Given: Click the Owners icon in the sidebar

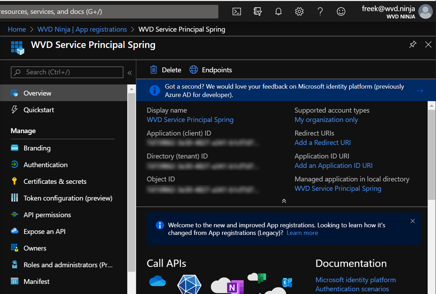Looking at the screenshot, I should pyautogui.click(x=14, y=248).
